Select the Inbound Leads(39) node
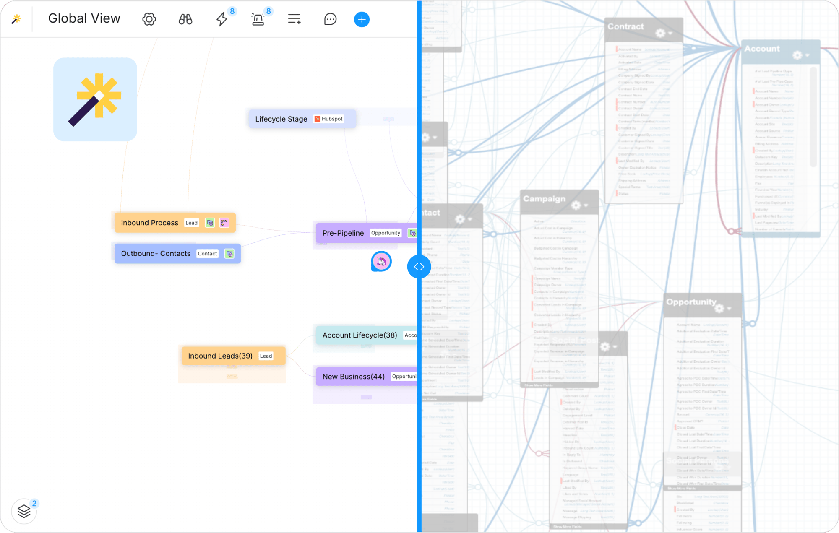The height and width of the screenshot is (533, 839). (x=220, y=356)
